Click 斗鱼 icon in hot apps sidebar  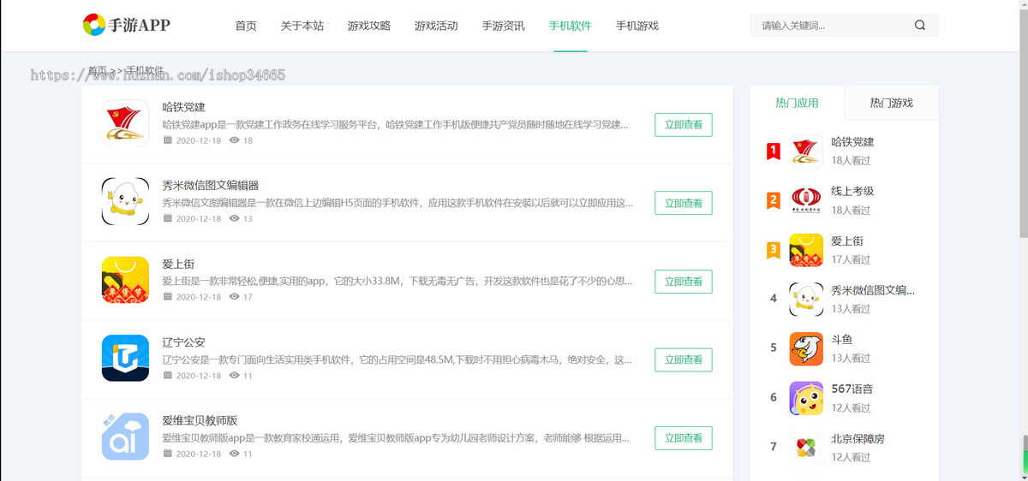806,349
